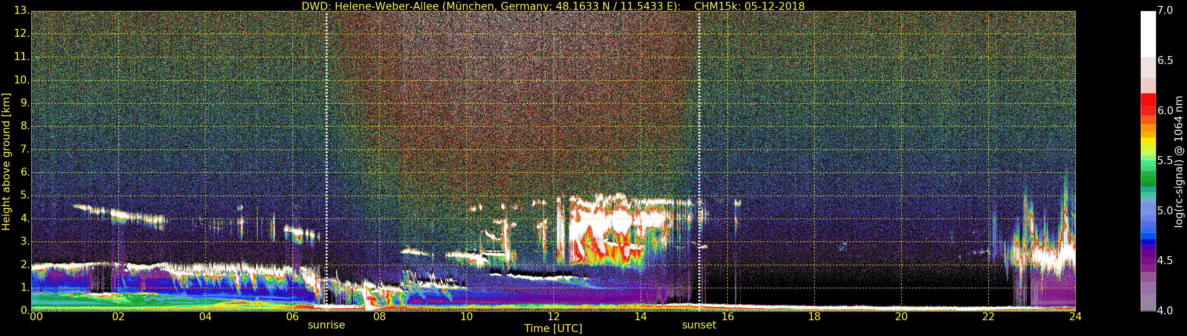Select the 12 hour tick label
The height and width of the screenshot is (336, 1187).
554,317
